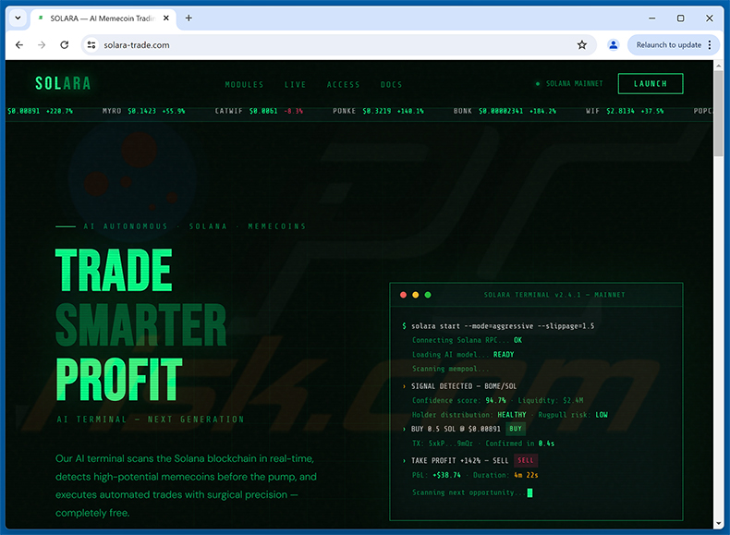Click the SOLARA logo

click(63, 83)
